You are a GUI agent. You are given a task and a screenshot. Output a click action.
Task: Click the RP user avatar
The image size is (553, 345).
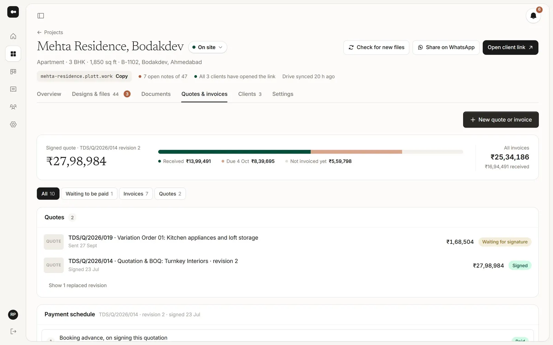13,314
